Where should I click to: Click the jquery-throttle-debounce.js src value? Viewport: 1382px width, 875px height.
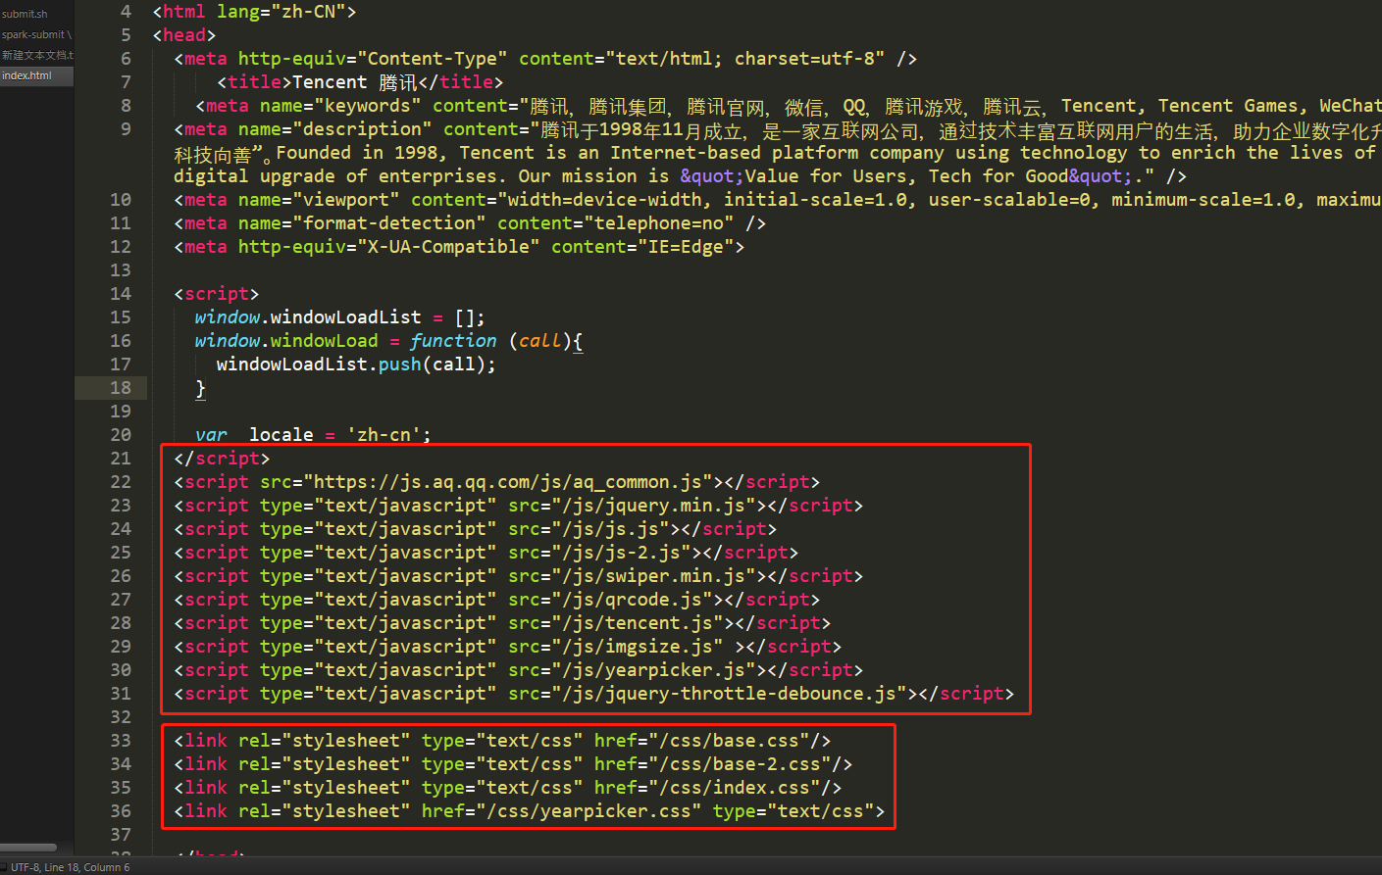coord(729,694)
